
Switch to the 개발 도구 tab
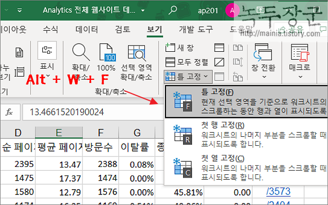196,29
